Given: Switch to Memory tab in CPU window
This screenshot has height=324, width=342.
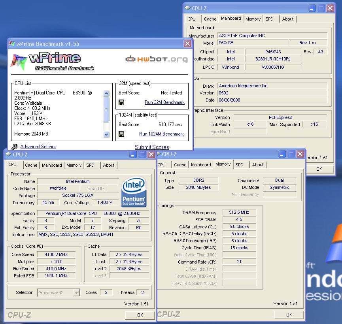Looking at the screenshot, I should (x=74, y=165).
